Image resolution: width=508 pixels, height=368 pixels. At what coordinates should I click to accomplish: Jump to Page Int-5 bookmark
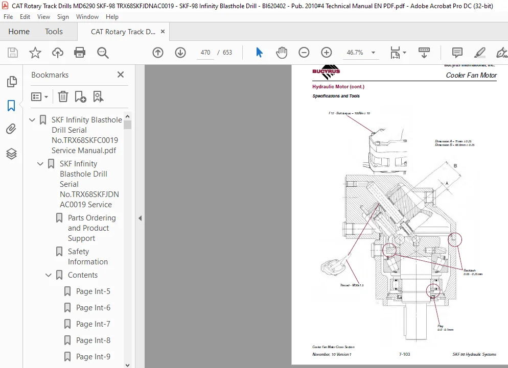pos(93,291)
